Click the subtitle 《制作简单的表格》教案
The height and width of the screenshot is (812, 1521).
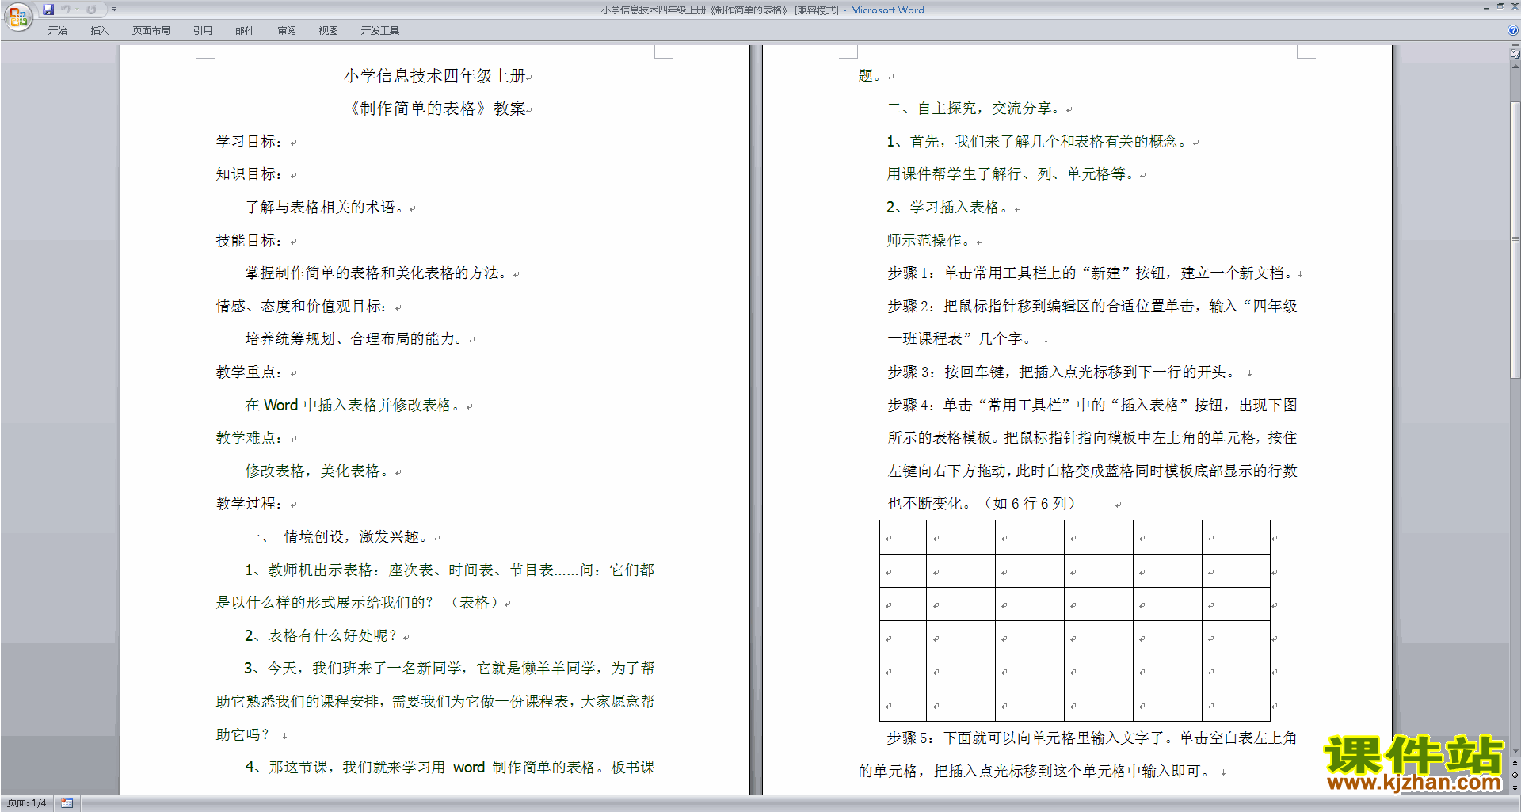tap(435, 109)
